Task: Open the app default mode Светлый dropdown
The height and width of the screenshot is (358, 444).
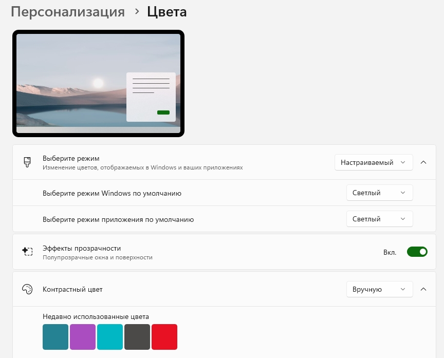Action: click(379, 219)
